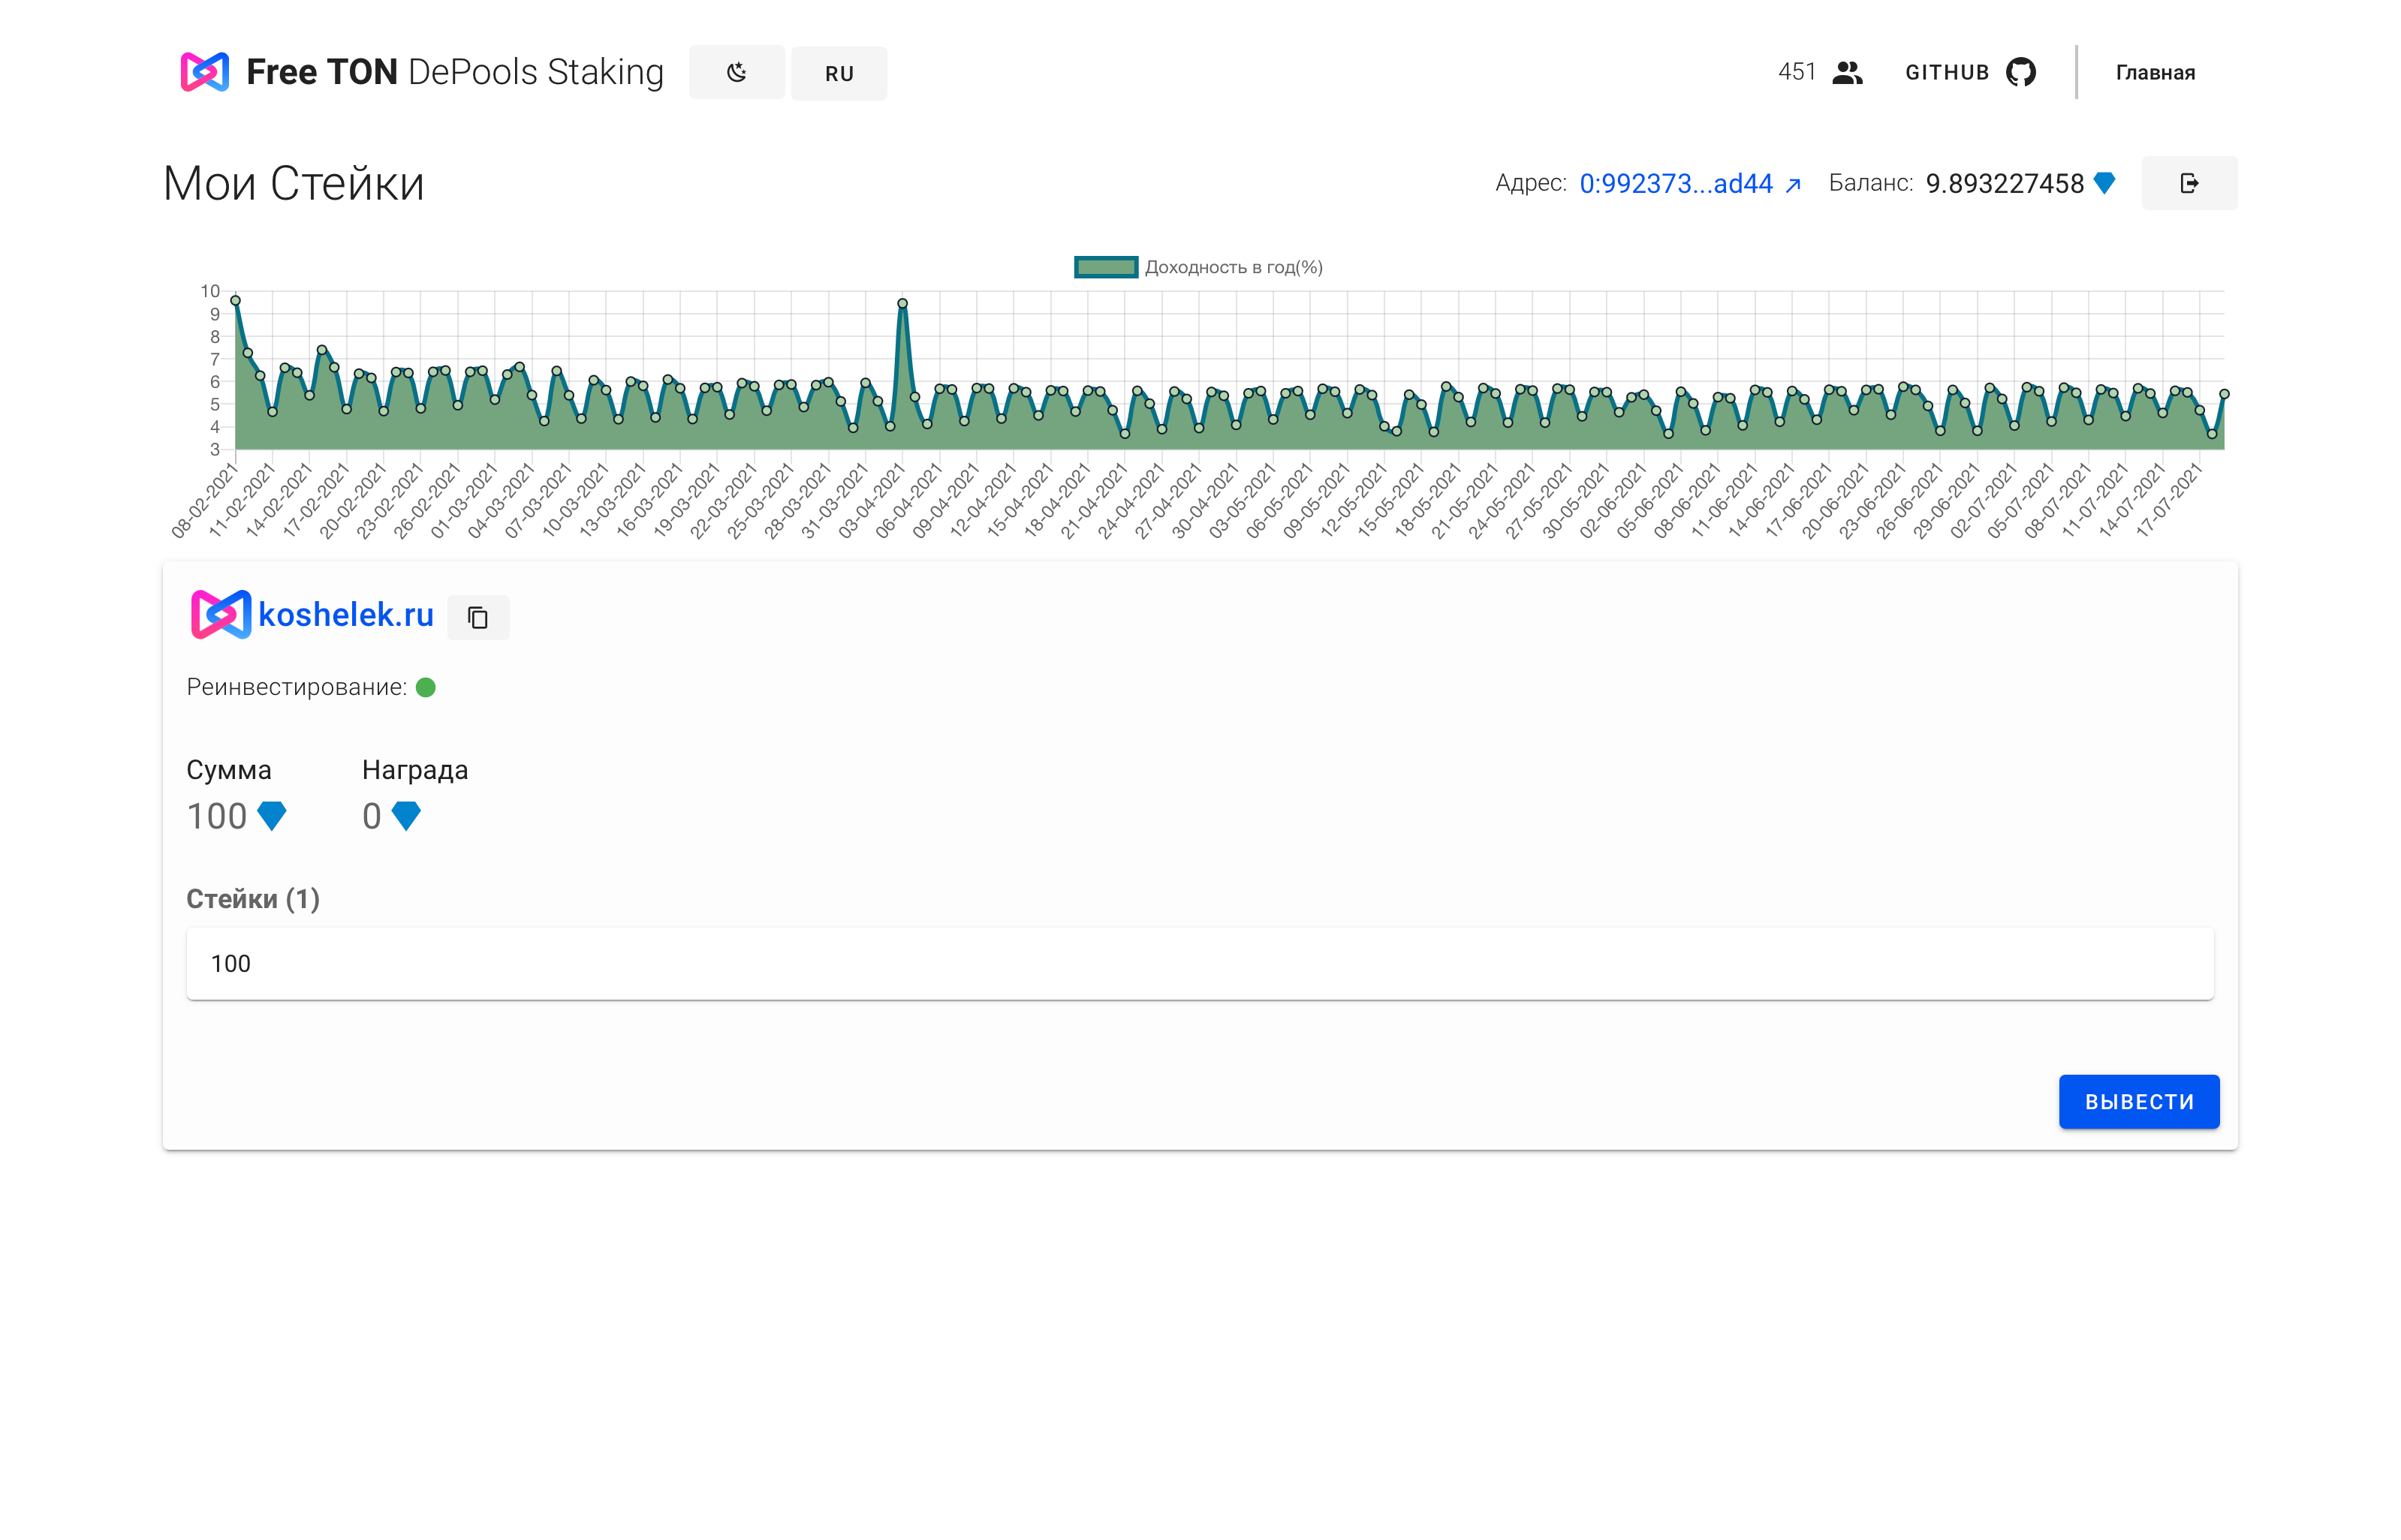Click the diamond icon next to Сумма 100
Screen dimensions: 2401x1540
coord(271,816)
